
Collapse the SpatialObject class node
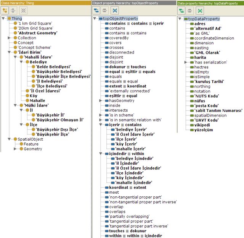tap(9, 139)
